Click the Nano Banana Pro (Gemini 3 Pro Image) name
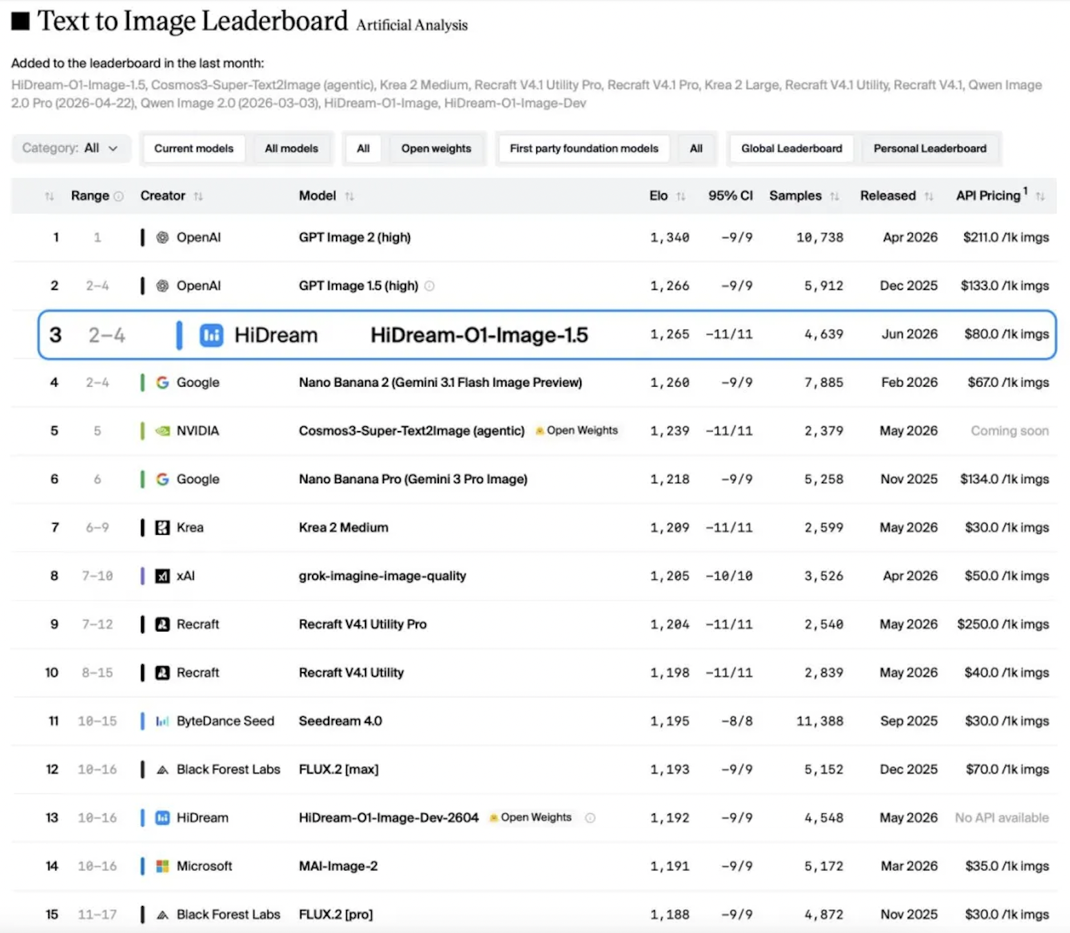1070x933 pixels. coord(413,479)
